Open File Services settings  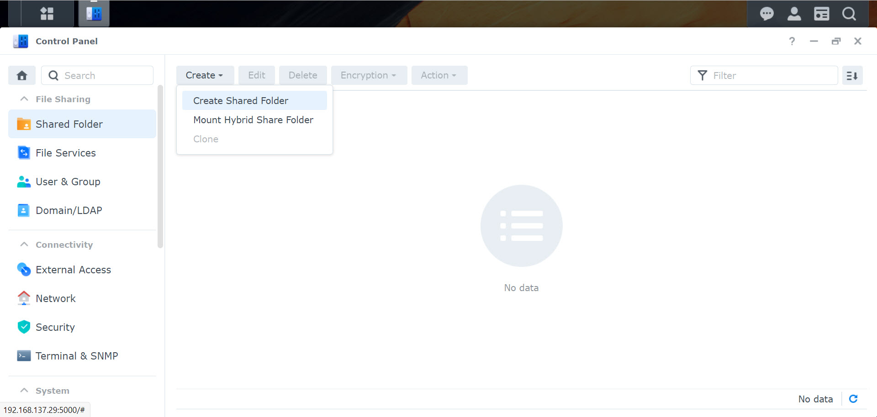(x=65, y=153)
